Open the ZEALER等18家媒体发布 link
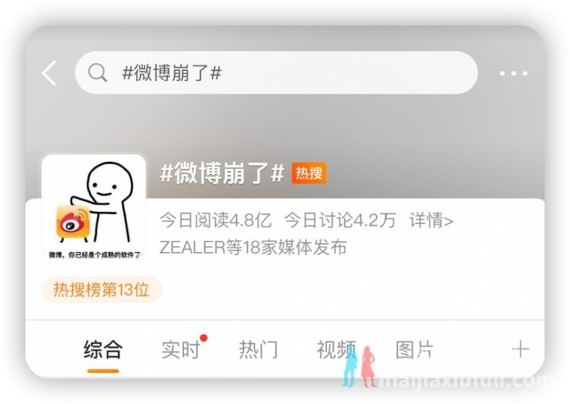The image size is (570, 404). (x=253, y=248)
